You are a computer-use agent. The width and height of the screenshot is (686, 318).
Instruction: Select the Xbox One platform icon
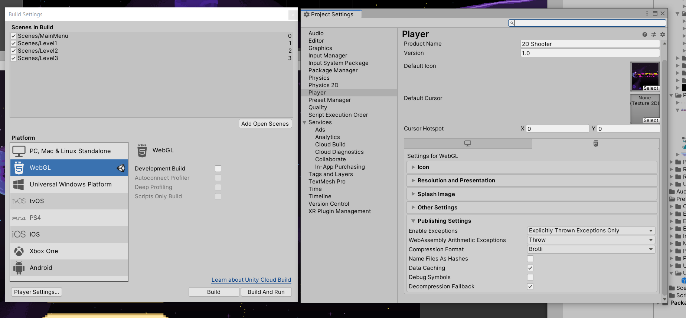(19, 251)
